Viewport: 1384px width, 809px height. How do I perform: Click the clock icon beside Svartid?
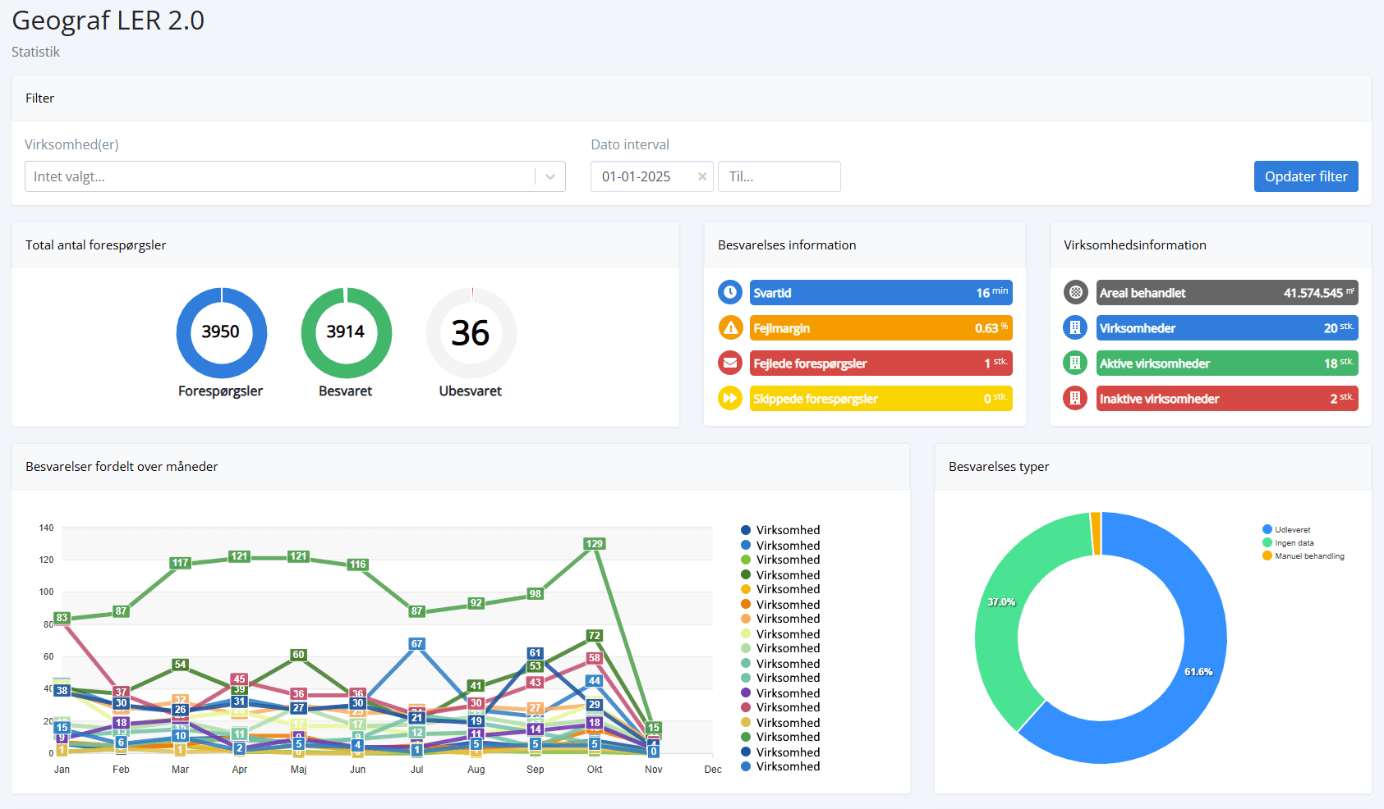click(729, 292)
